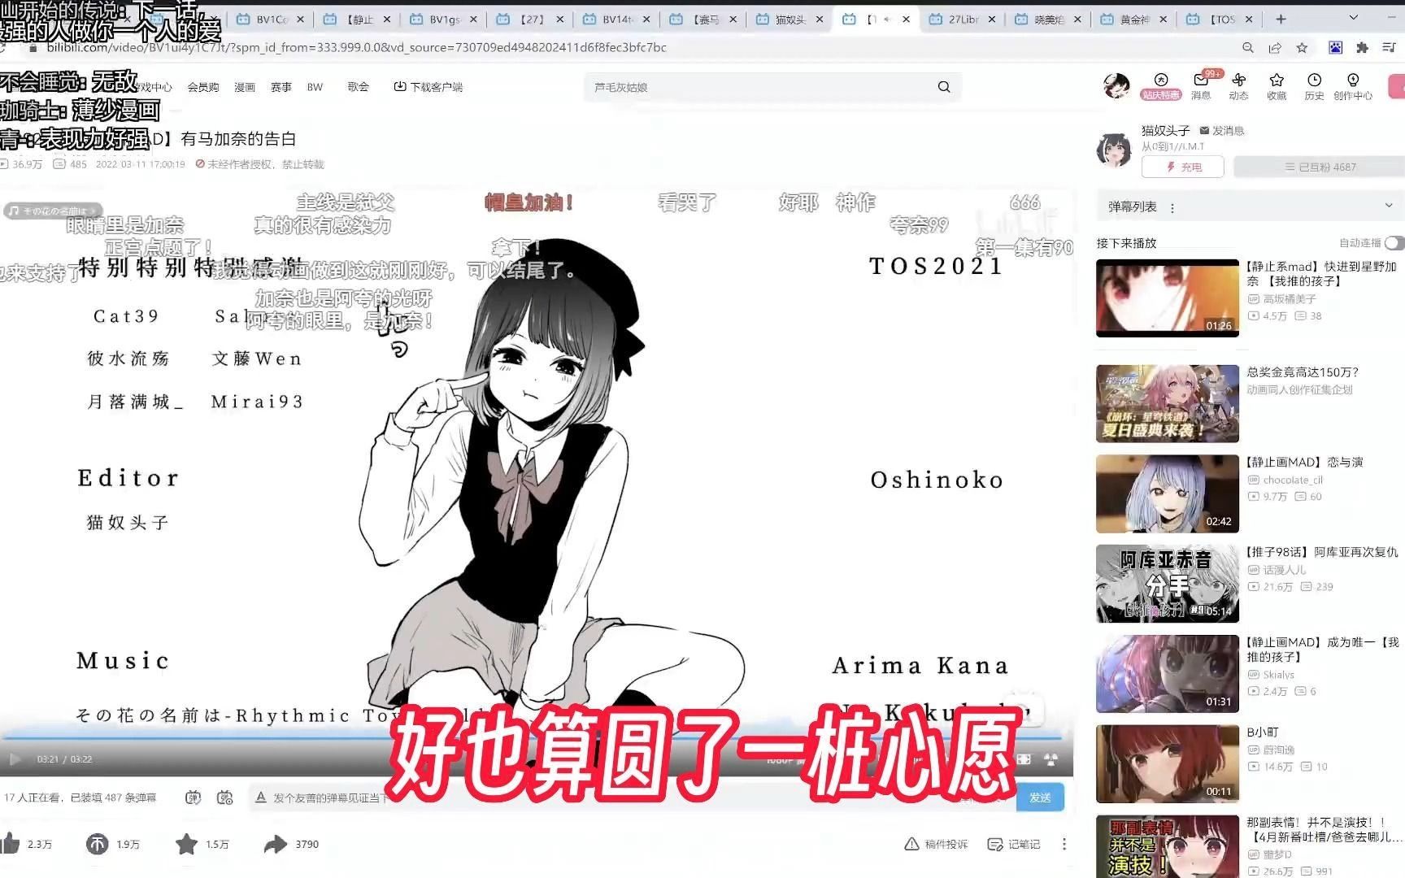Click the search magnifier in Bilibili search box

pos(944,87)
